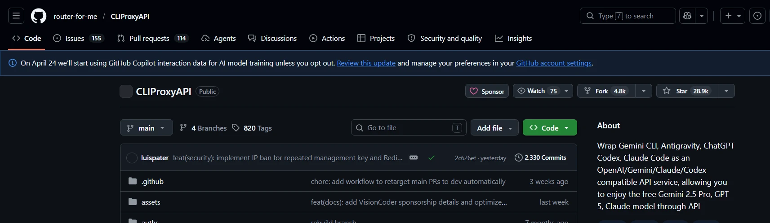Open luispater author link

click(155, 157)
